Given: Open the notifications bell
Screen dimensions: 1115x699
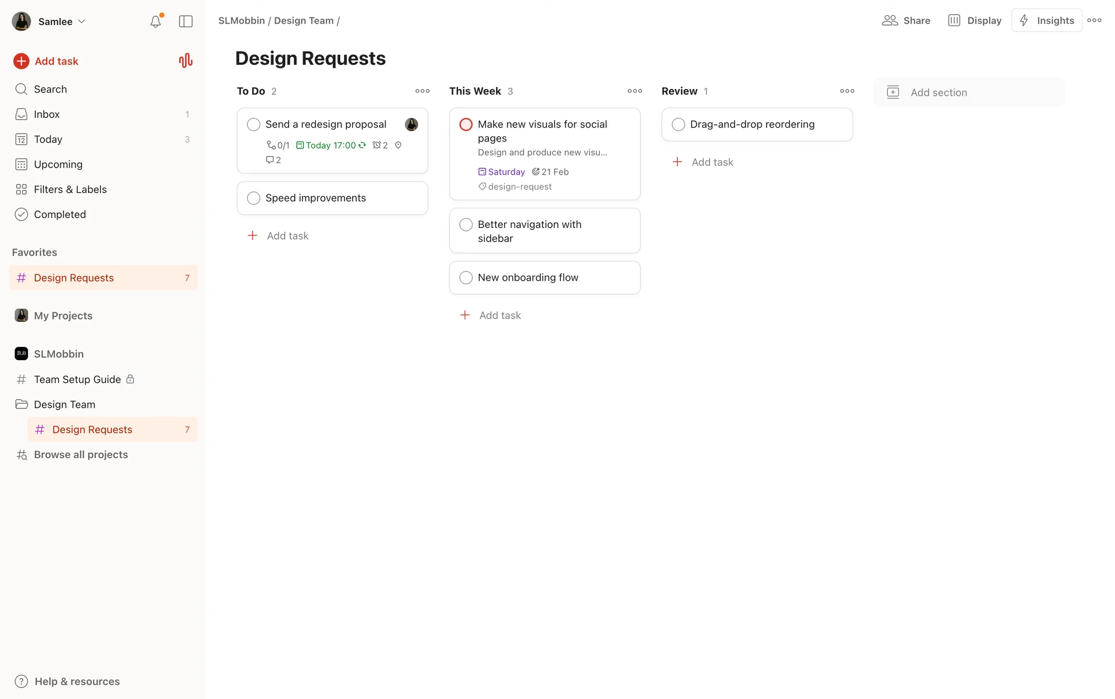Looking at the screenshot, I should [x=155, y=21].
